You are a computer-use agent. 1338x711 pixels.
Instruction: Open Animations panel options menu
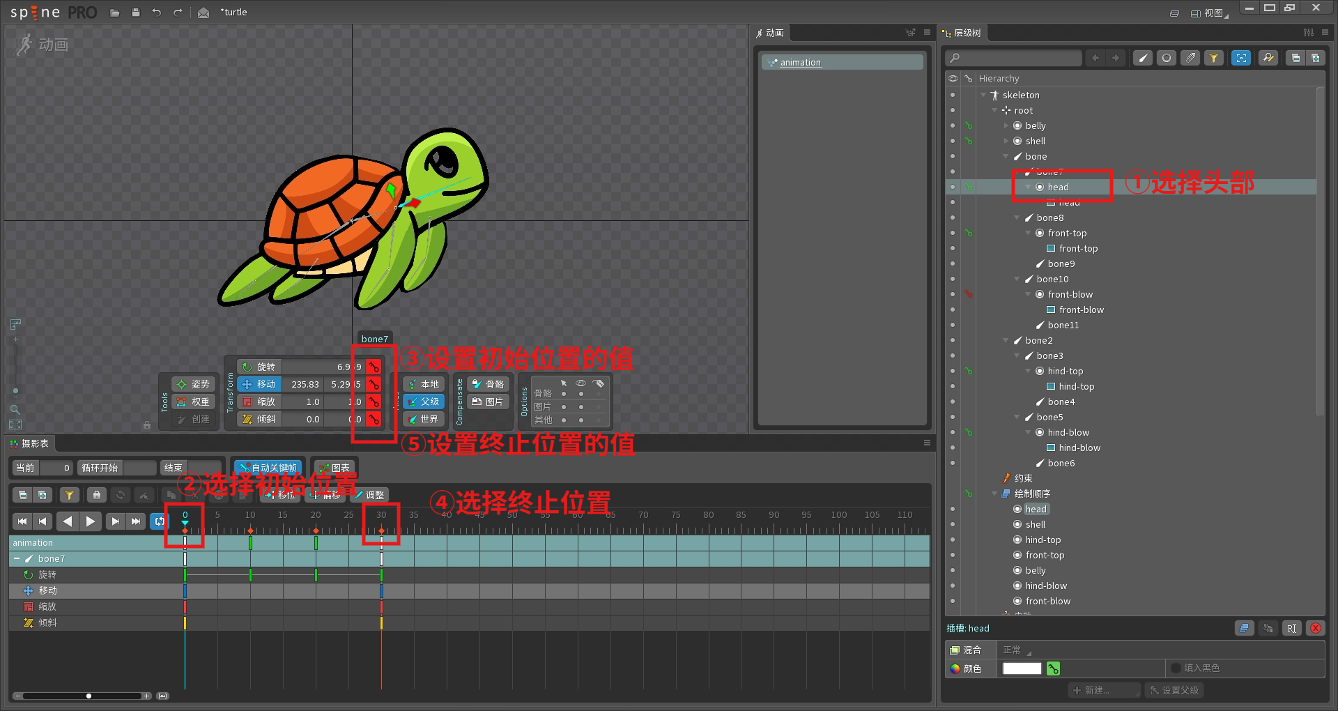click(x=927, y=33)
